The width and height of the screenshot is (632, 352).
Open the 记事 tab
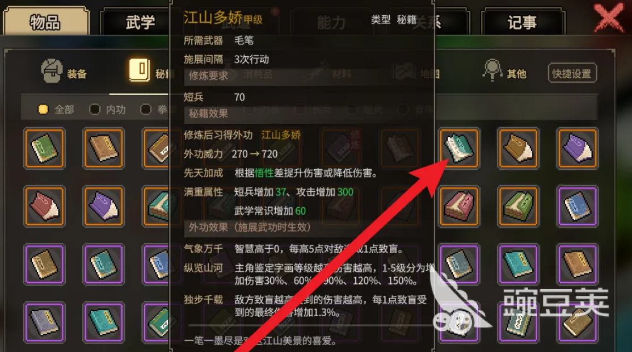[x=523, y=22]
